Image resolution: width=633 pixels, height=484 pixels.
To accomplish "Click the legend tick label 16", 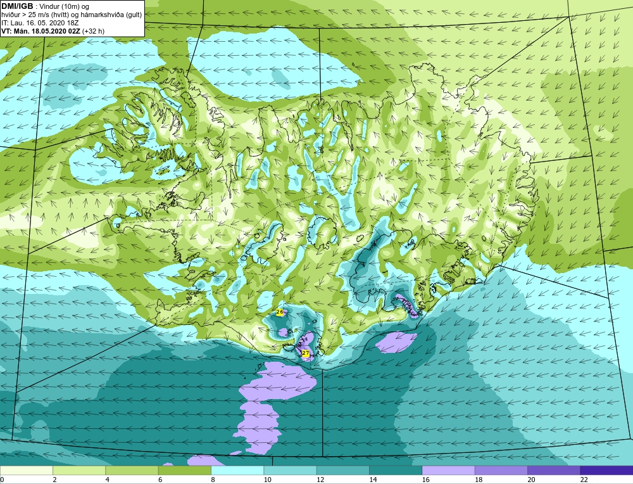I will tap(425, 480).
